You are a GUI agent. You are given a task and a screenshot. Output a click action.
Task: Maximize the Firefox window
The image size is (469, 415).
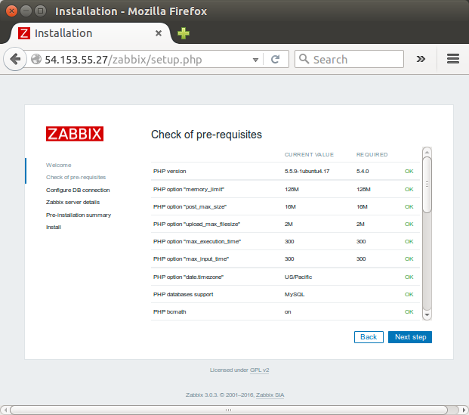[x=40, y=11]
